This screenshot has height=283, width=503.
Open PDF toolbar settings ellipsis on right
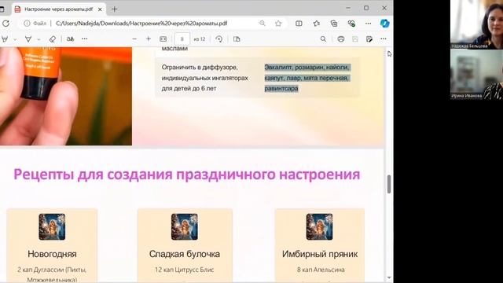pos(384,39)
